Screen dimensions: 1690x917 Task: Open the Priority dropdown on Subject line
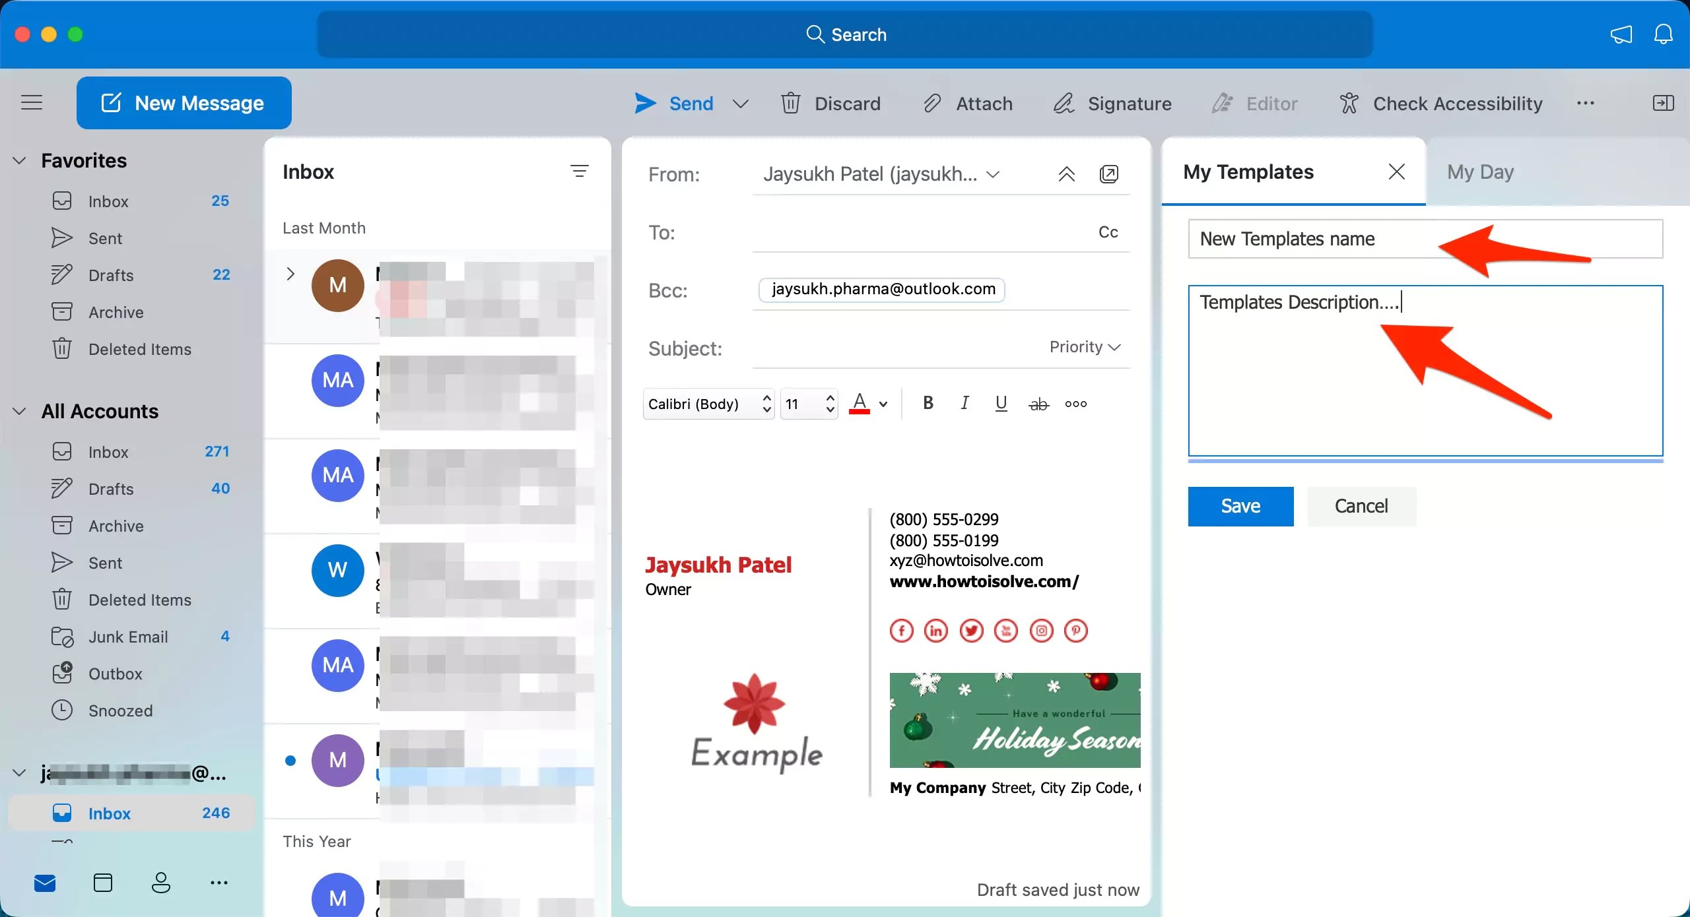(x=1083, y=346)
